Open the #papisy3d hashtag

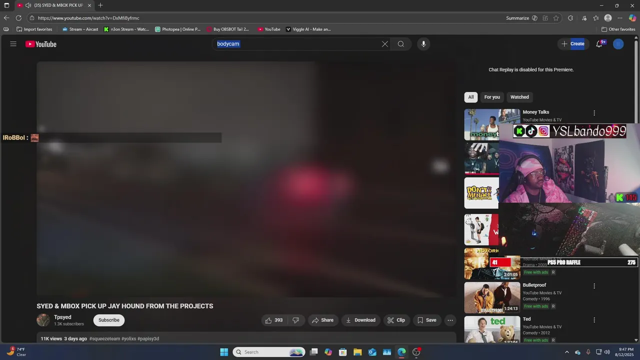point(148,338)
